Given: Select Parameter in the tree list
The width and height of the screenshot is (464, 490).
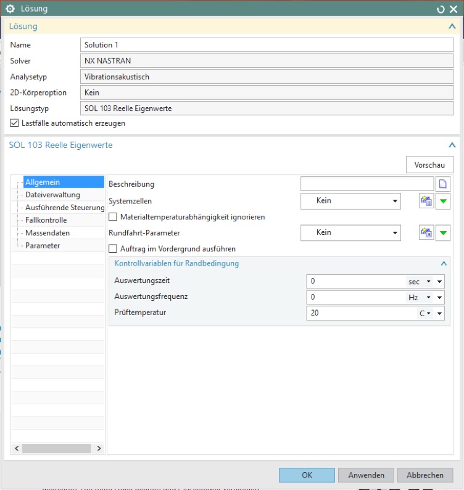Looking at the screenshot, I should tap(43, 245).
